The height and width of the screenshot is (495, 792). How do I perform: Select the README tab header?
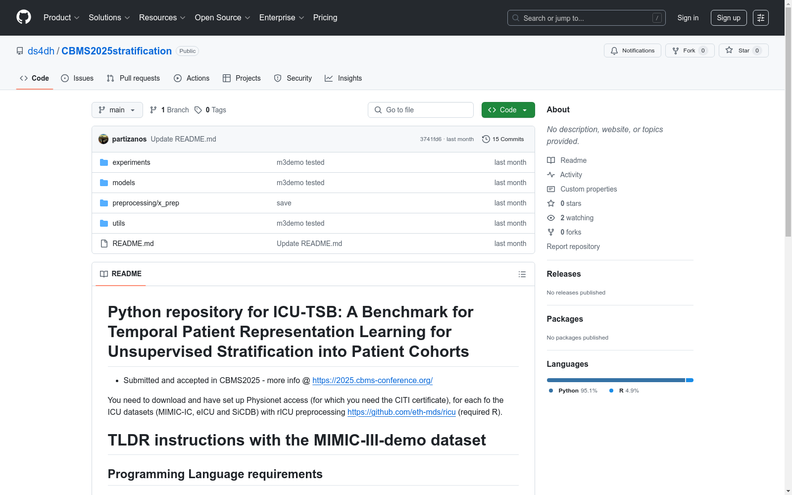(x=121, y=274)
